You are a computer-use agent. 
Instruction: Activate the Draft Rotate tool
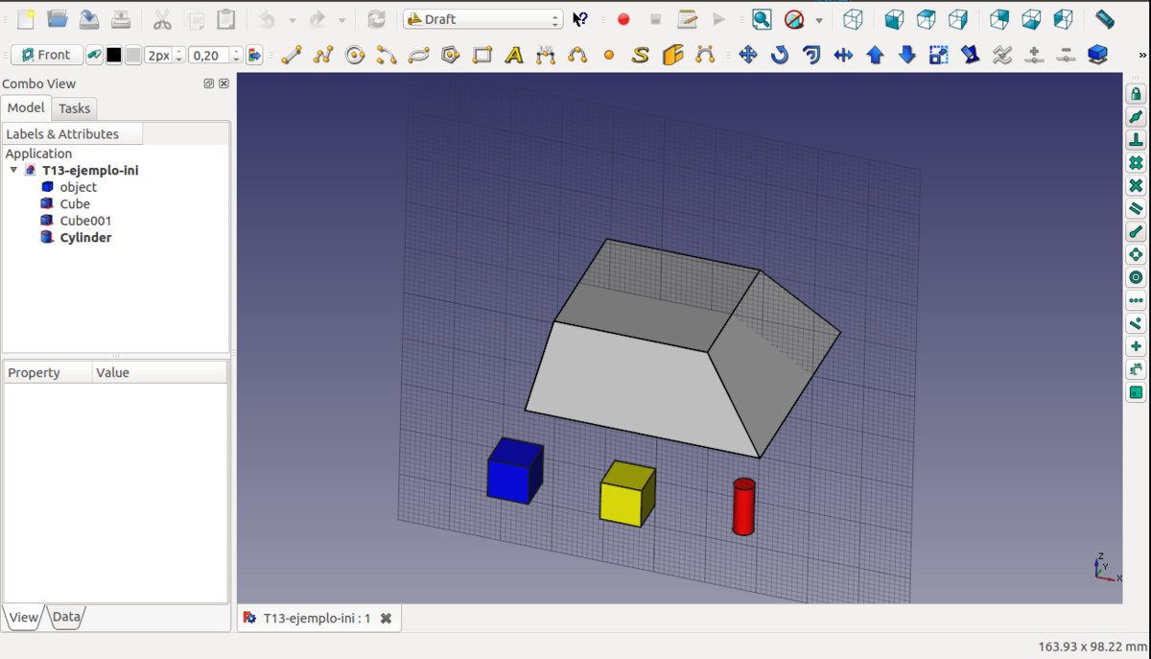780,56
